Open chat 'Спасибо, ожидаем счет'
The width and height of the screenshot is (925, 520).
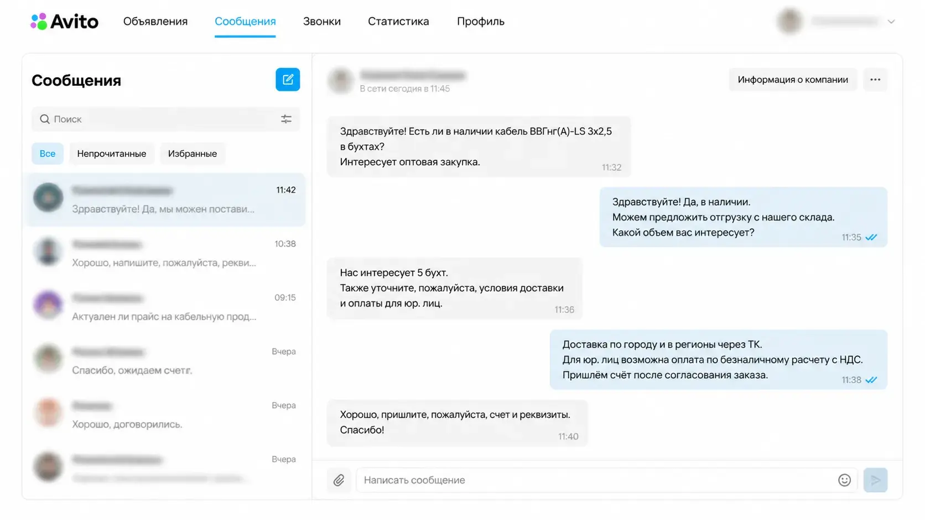pos(165,361)
